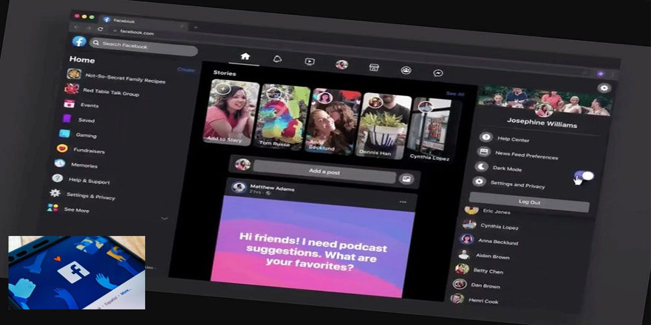The height and width of the screenshot is (325, 651).
Task: Click the Saved bookmark icon
Action: point(66,118)
